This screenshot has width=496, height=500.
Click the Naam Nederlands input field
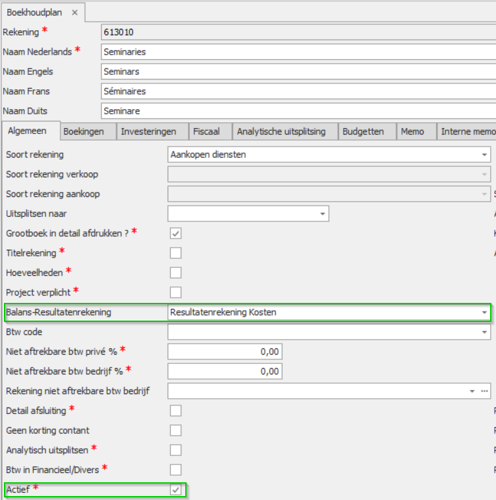point(296,51)
